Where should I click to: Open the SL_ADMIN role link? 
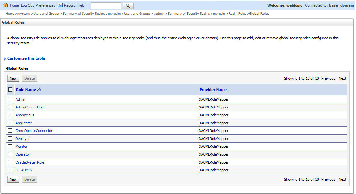[24, 170]
